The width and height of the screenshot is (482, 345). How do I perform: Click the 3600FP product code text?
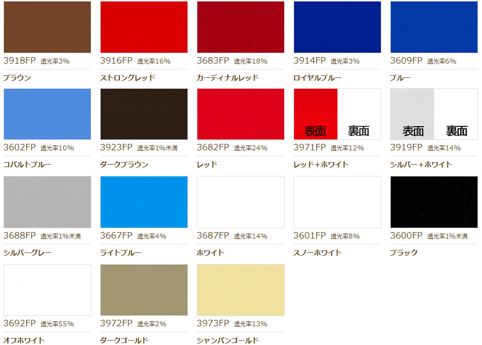[x=406, y=235]
